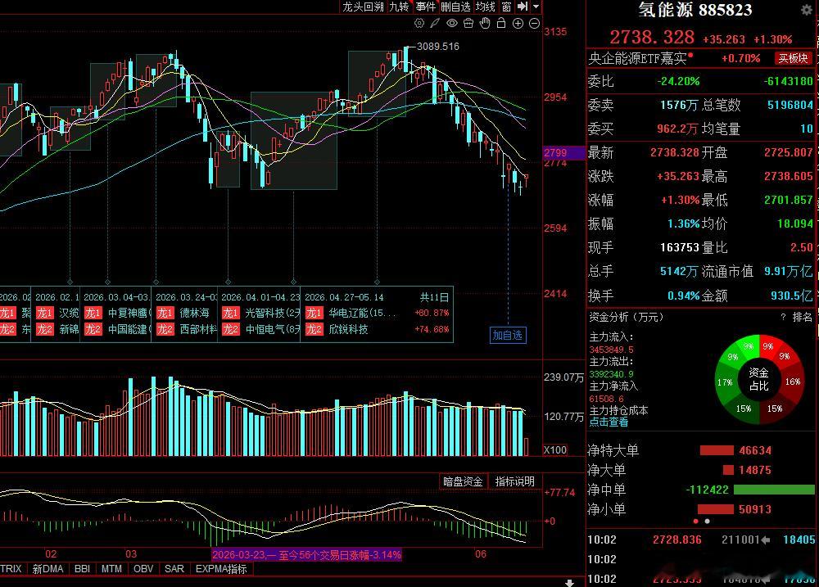819x587 pixels.
Task: Click the 净中单 green bar
Action: 774,490
